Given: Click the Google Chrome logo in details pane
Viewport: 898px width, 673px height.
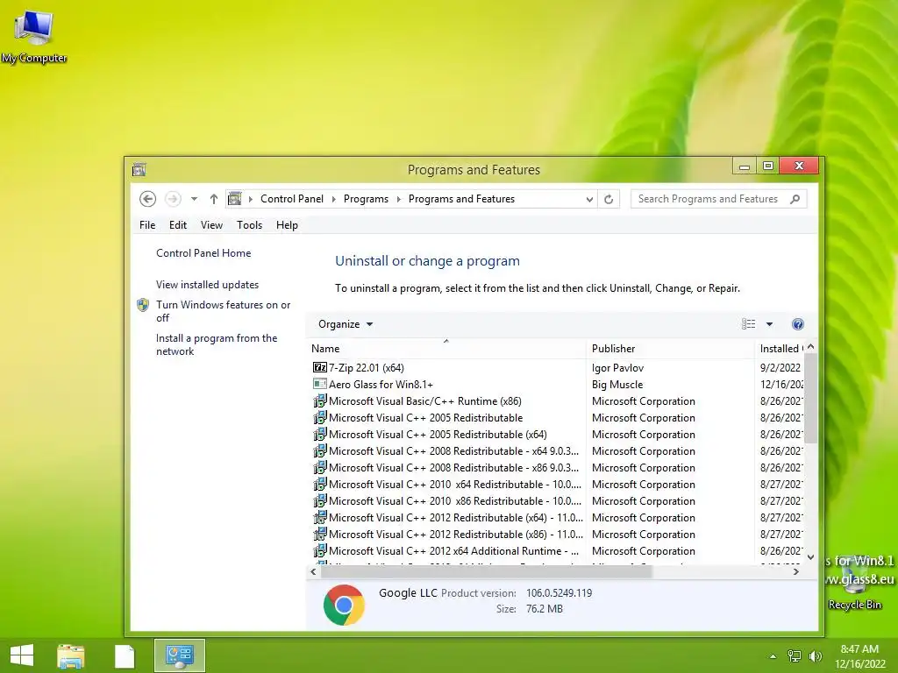Looking at the screenshot, I should [344, 605].
